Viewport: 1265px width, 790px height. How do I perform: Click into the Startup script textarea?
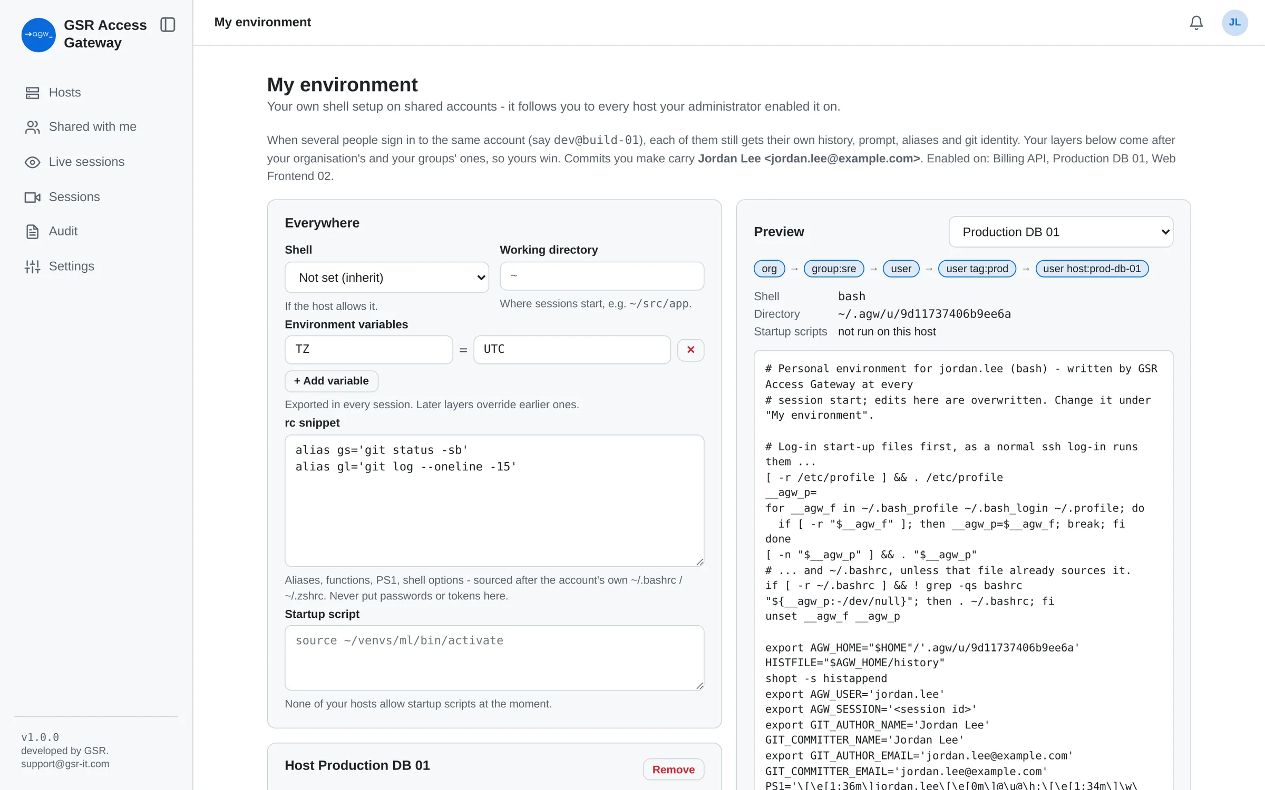[494, 658]
